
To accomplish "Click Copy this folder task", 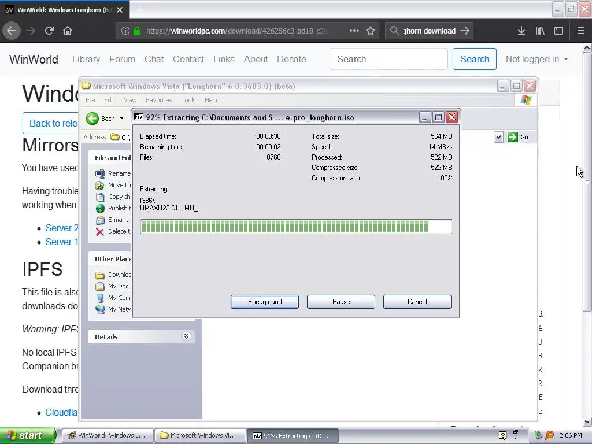I will pyautogui.click(x=113, y=197).
